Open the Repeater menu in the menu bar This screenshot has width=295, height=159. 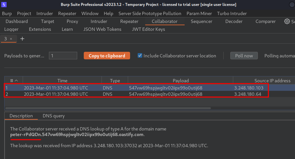click(67, 13)
